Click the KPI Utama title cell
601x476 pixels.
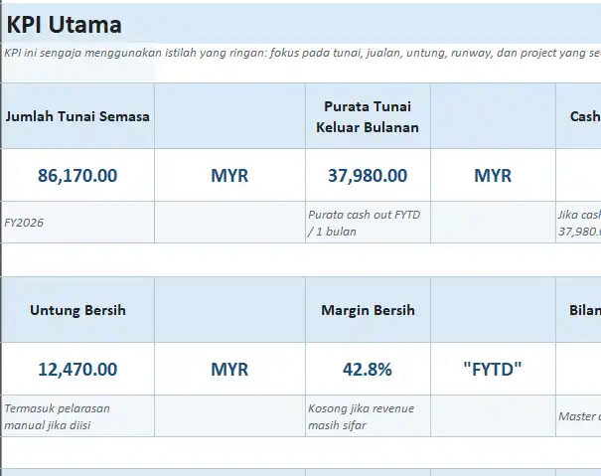pyautogui.click(x=65, y=25)
